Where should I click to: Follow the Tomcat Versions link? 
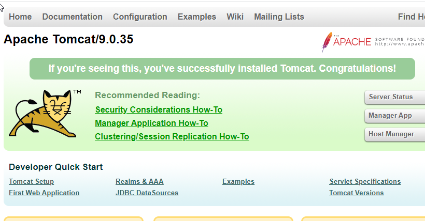click(357, 193)
